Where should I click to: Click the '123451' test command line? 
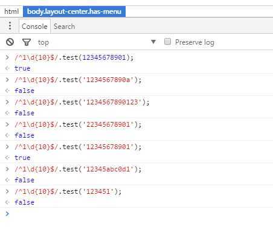click(x=68, y=191)
